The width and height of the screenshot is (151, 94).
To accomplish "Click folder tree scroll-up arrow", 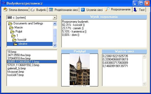I will [55, 24].
